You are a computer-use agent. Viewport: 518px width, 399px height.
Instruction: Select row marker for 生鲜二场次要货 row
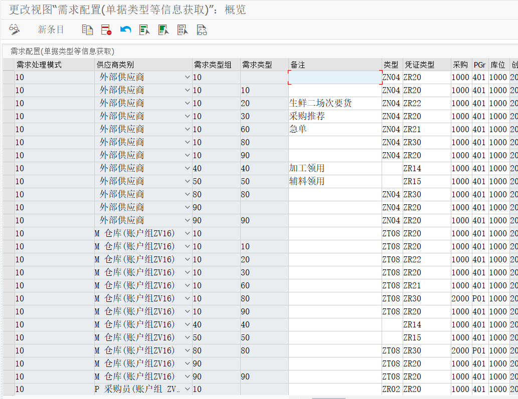pyautogui.click(x=9, y=103)
